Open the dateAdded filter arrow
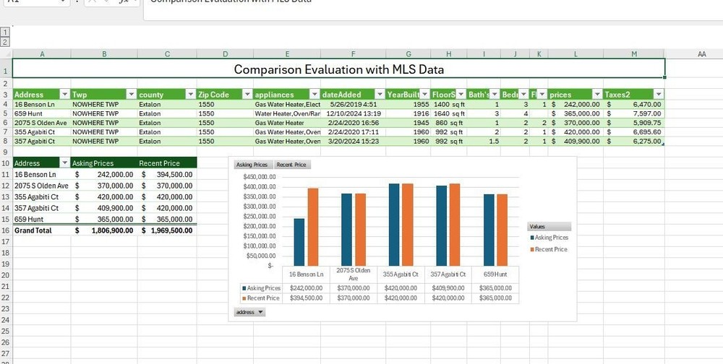 [x=380, y=95]
